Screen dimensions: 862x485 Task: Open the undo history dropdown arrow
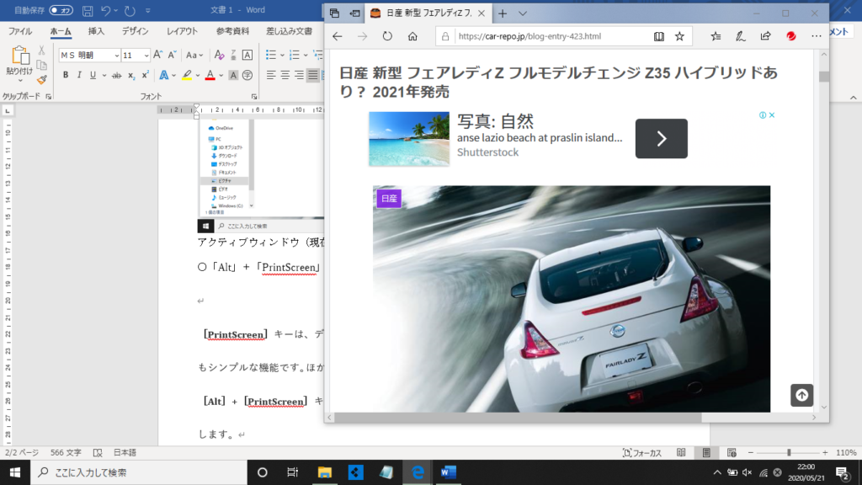coord(116,10)
